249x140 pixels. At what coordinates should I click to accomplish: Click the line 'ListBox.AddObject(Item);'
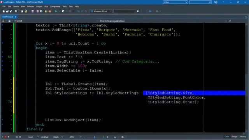pyautogui.click(x=73, y=120)
